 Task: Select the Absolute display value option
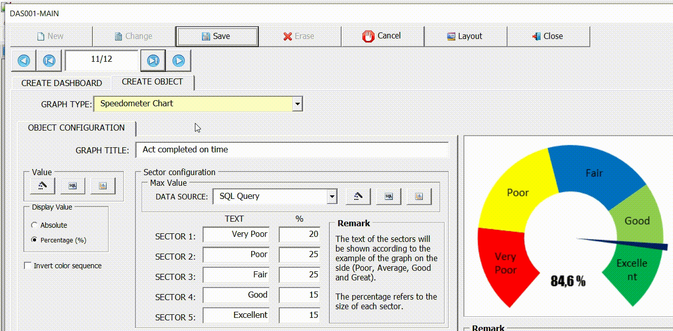click(35, 225)
